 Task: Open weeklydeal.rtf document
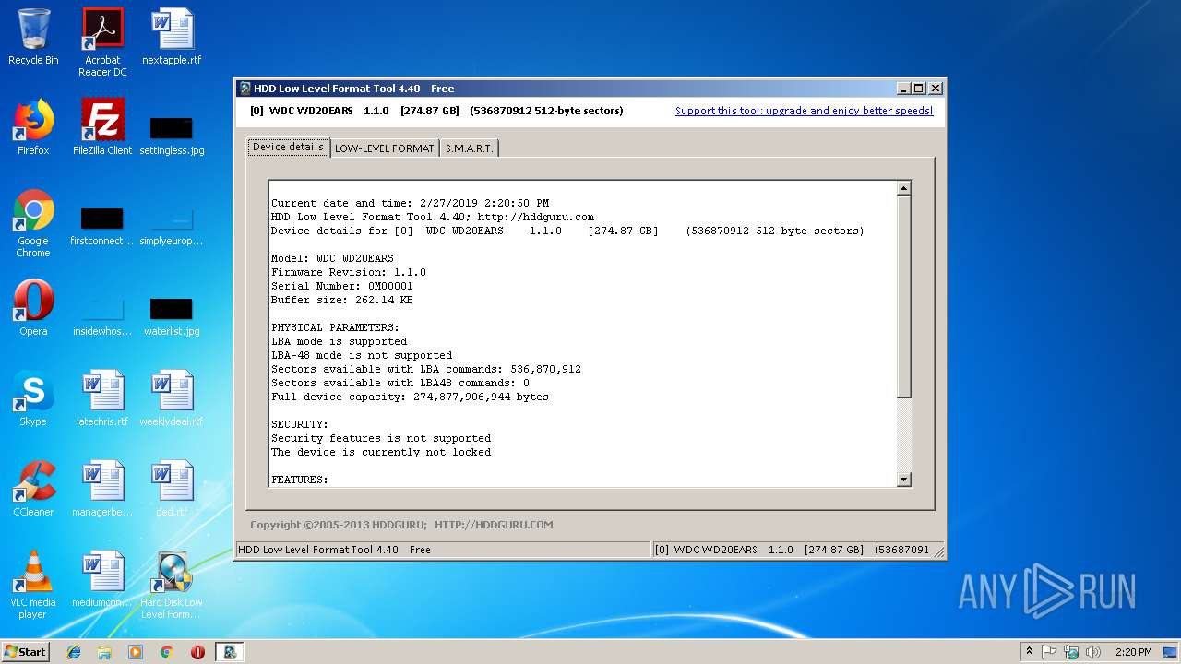pos(172,398)
